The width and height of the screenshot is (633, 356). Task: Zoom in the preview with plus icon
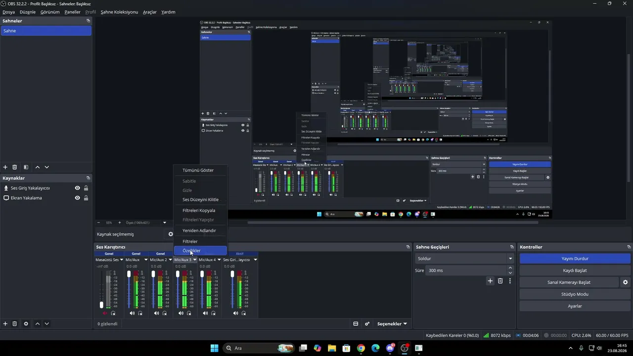pos(119,222)
